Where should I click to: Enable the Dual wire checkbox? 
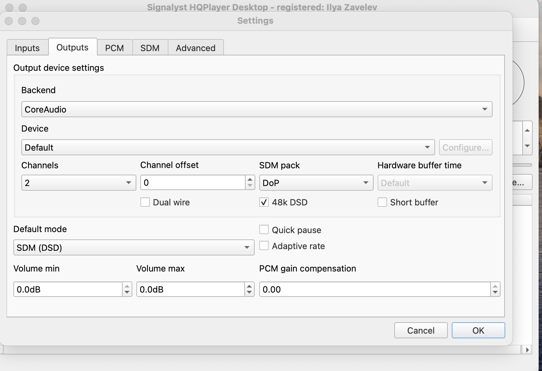click(145, 202)
